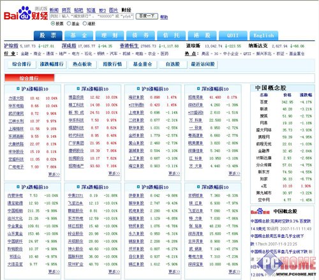Click the square icon beside 深B跌幅前10
Viewport: 319px width, 280px height.
click(198, 187)
